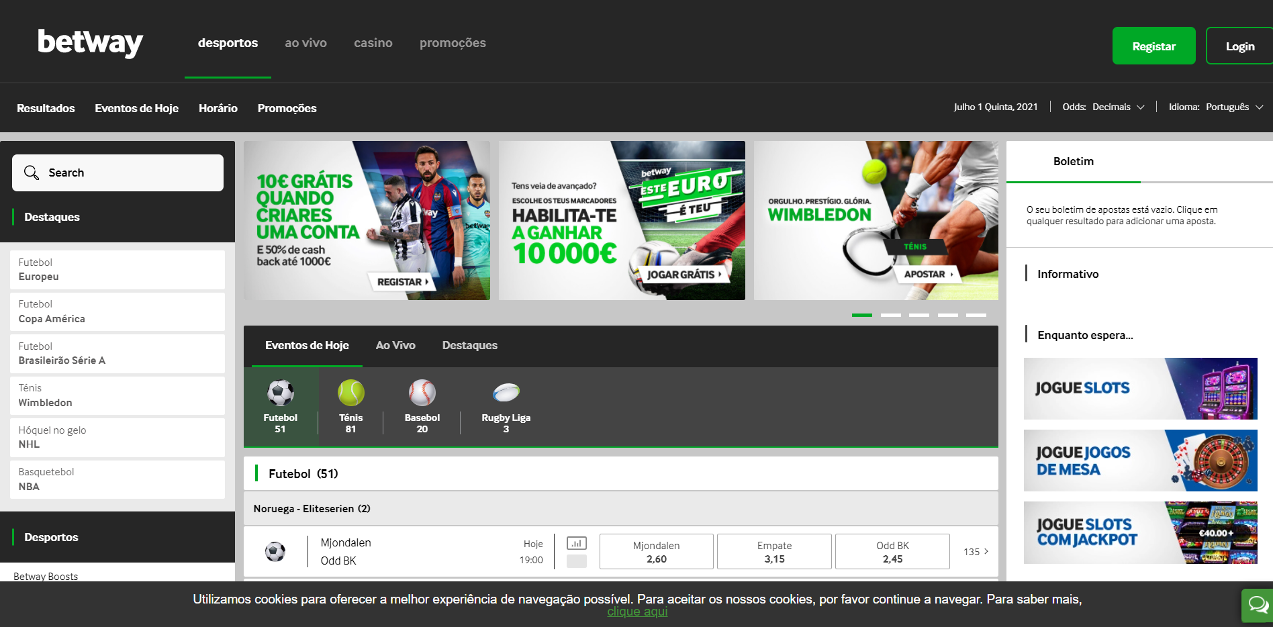
Task: Open the casino main tab
Action: (x=373, y=43)
